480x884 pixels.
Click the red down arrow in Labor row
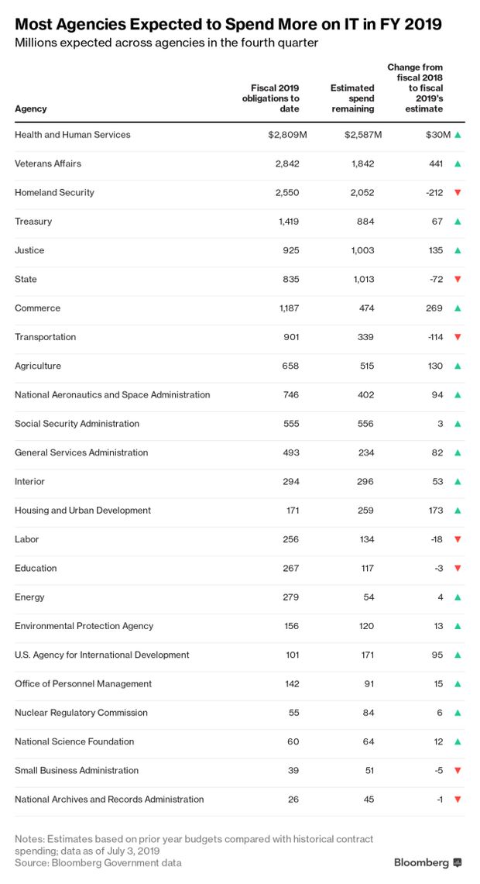point(458,540)
